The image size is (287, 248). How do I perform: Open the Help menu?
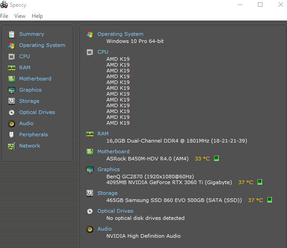38,16
